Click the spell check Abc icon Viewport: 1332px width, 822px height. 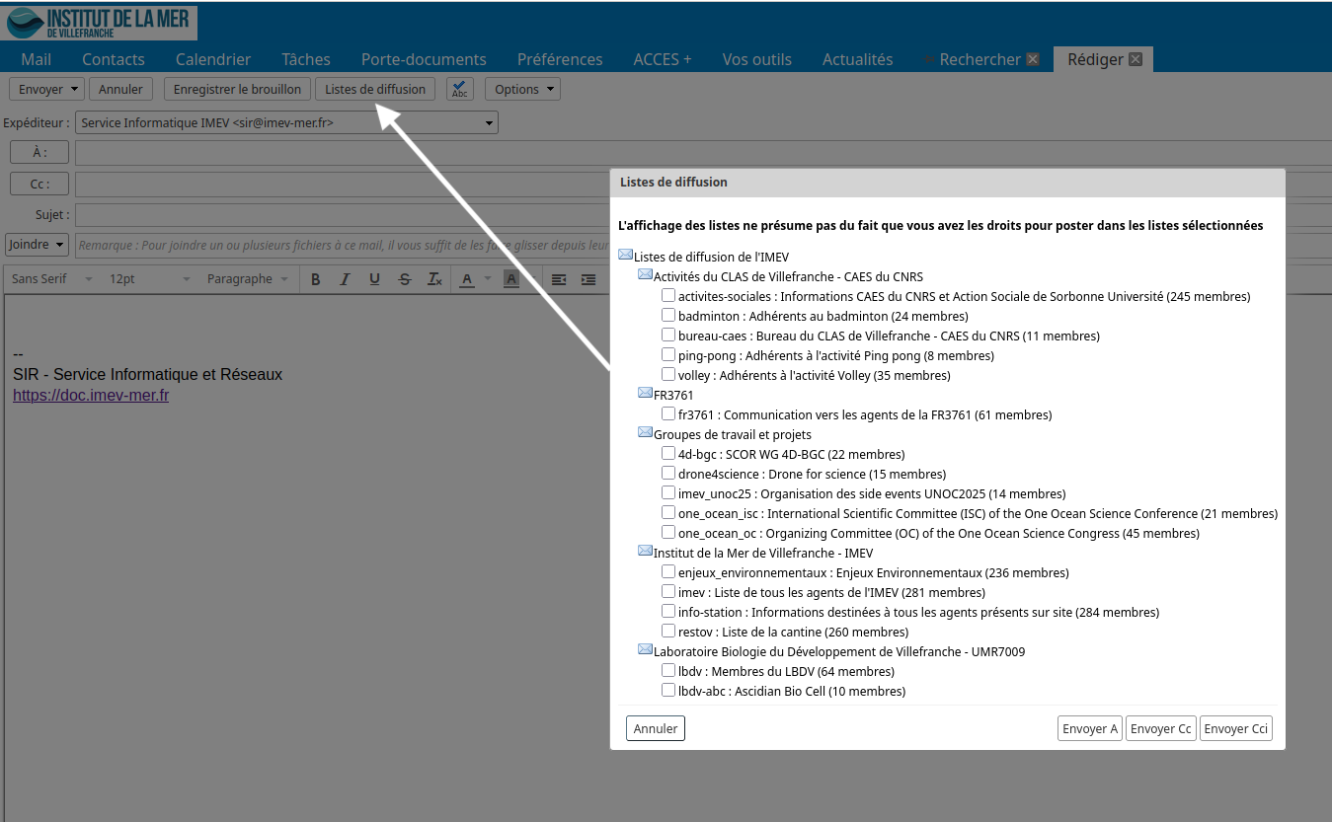coord(460,89)
